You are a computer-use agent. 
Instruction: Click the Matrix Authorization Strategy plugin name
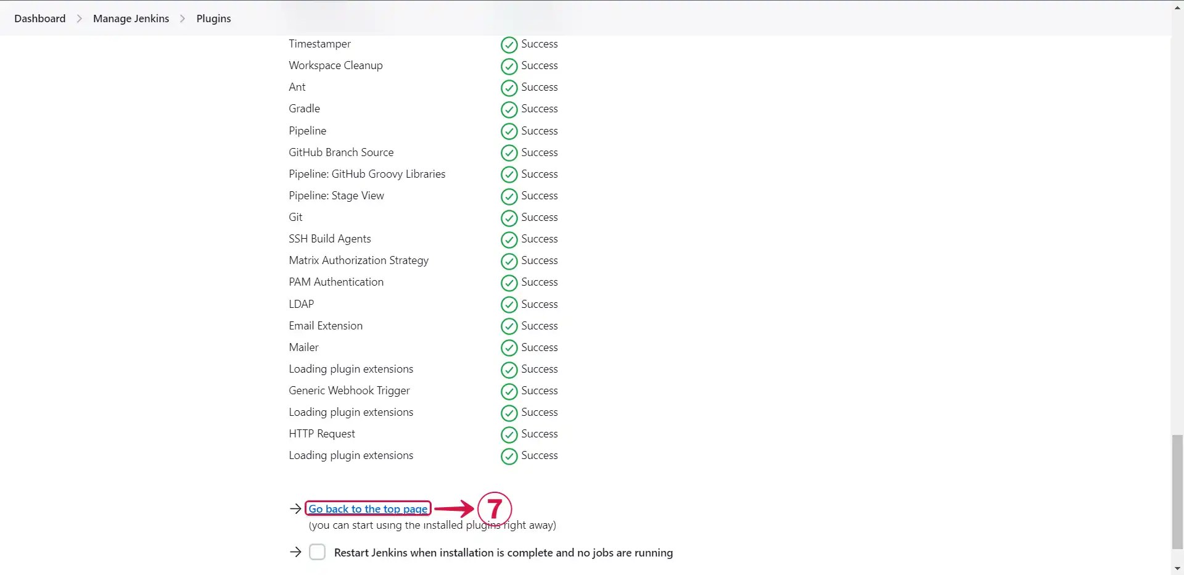(x=358, y=260)
